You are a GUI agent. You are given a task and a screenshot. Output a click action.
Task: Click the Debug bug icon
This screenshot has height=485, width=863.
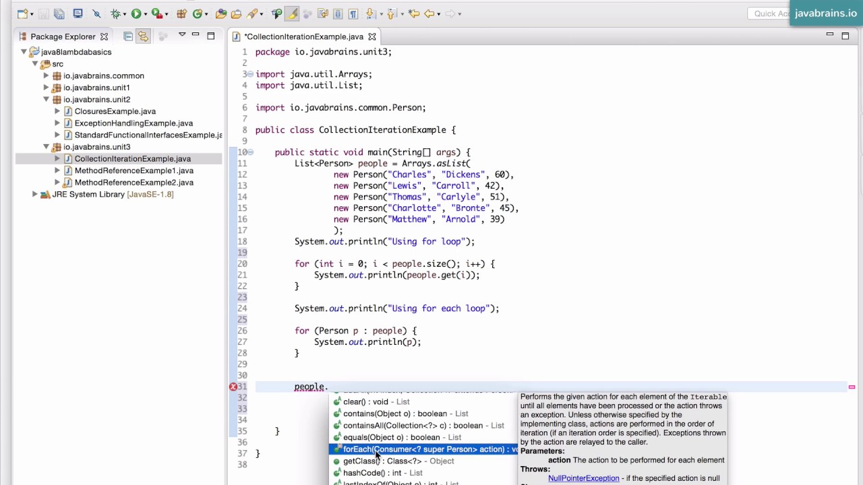116,13
